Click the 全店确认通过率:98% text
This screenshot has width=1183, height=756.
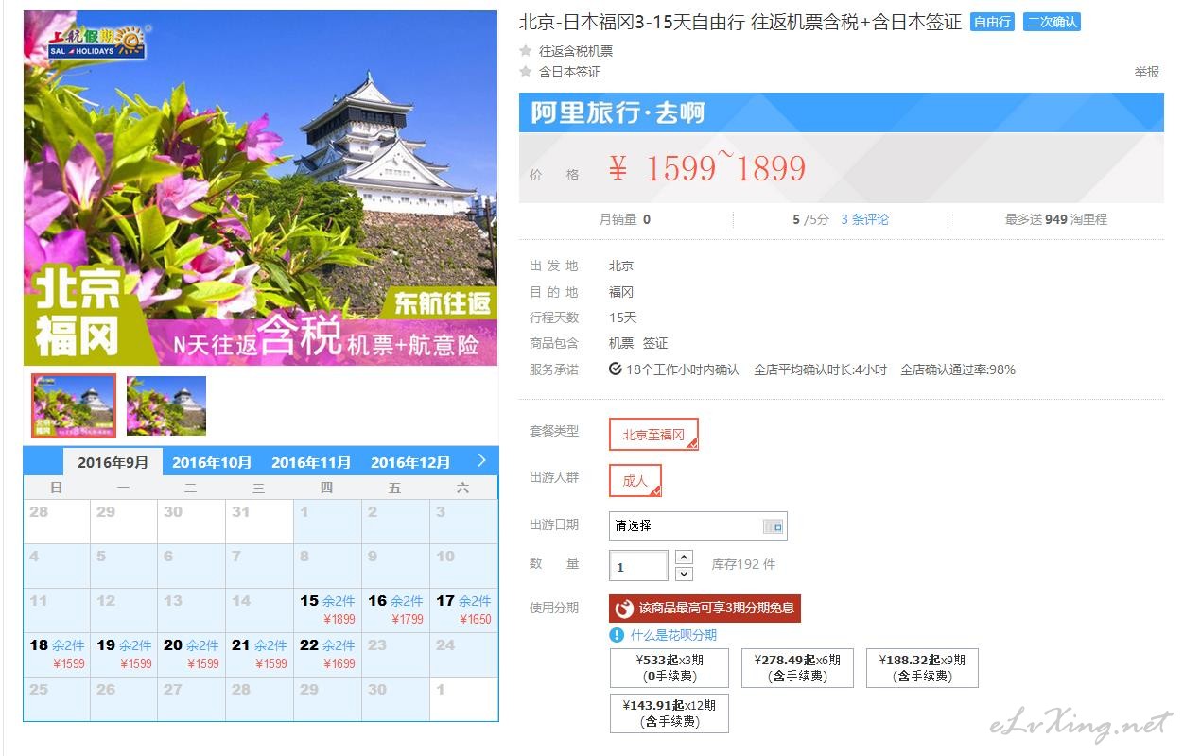coord(958,369)
